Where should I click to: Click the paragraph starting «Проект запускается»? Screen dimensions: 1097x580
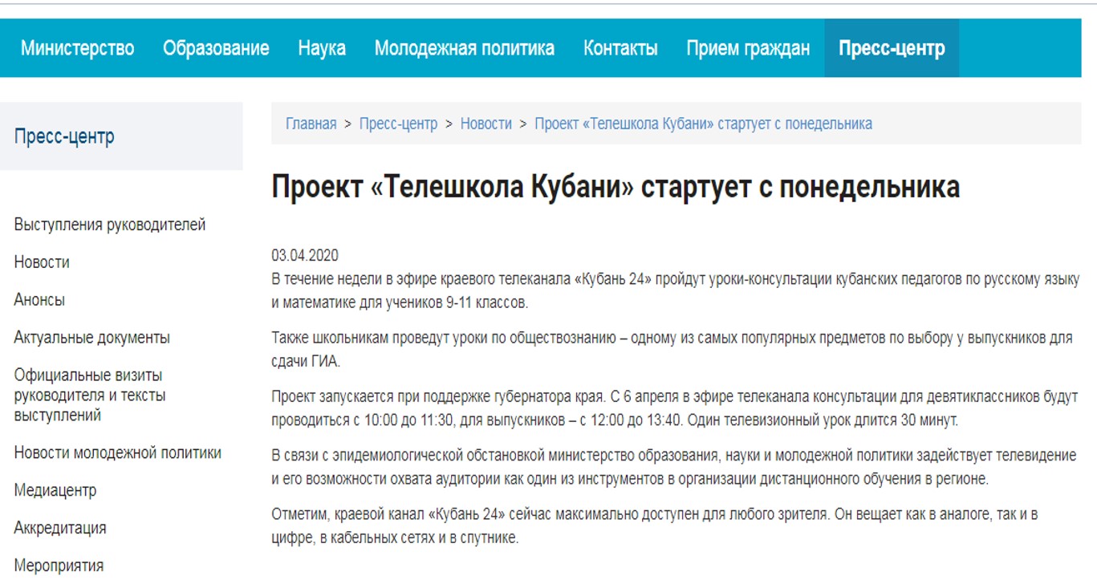[674, 408]
